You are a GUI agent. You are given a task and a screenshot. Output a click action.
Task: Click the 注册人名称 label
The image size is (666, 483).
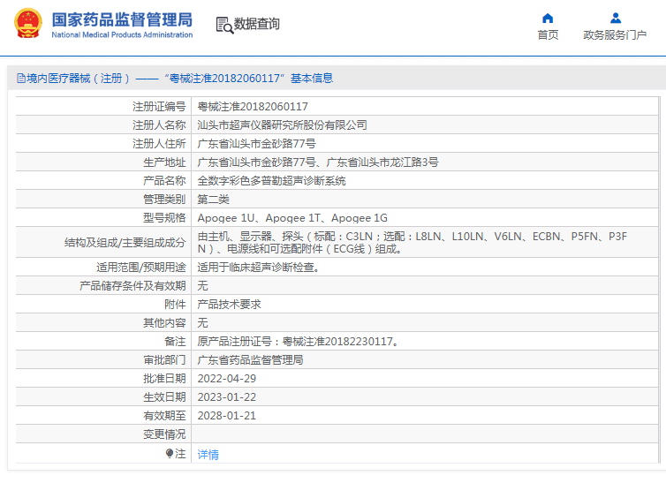[x=159, y=125]
